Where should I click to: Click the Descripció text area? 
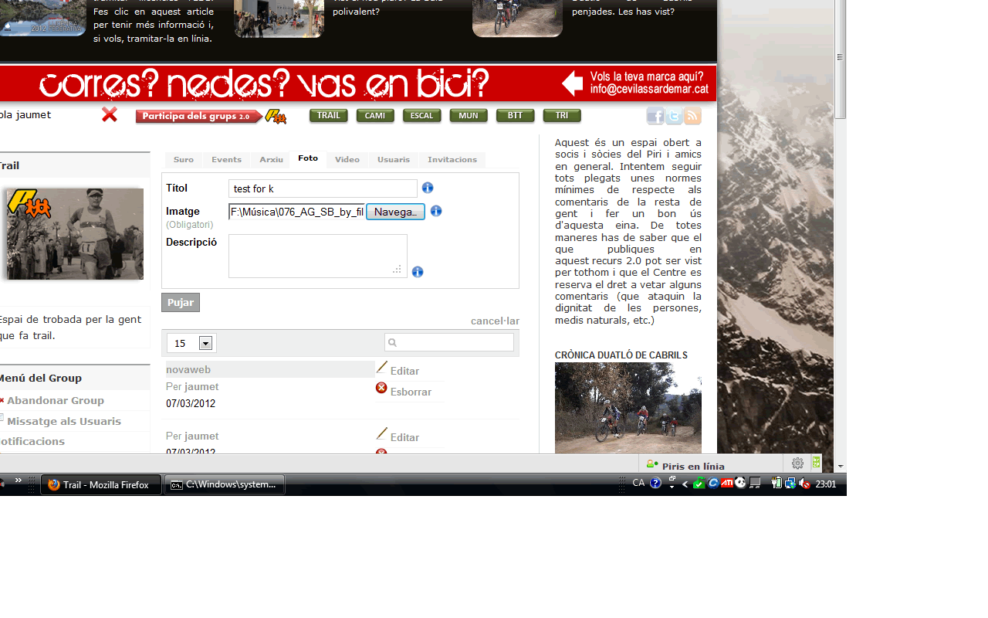point(318,256)
